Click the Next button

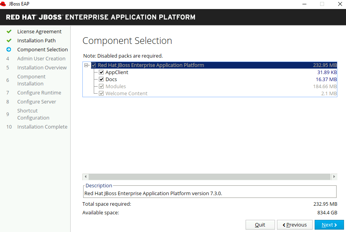point(329,225)
